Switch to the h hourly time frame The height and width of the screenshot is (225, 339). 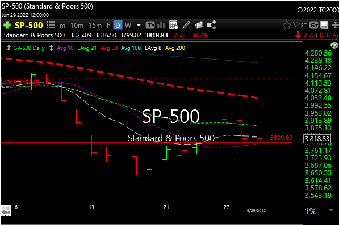tap(108, 26)
